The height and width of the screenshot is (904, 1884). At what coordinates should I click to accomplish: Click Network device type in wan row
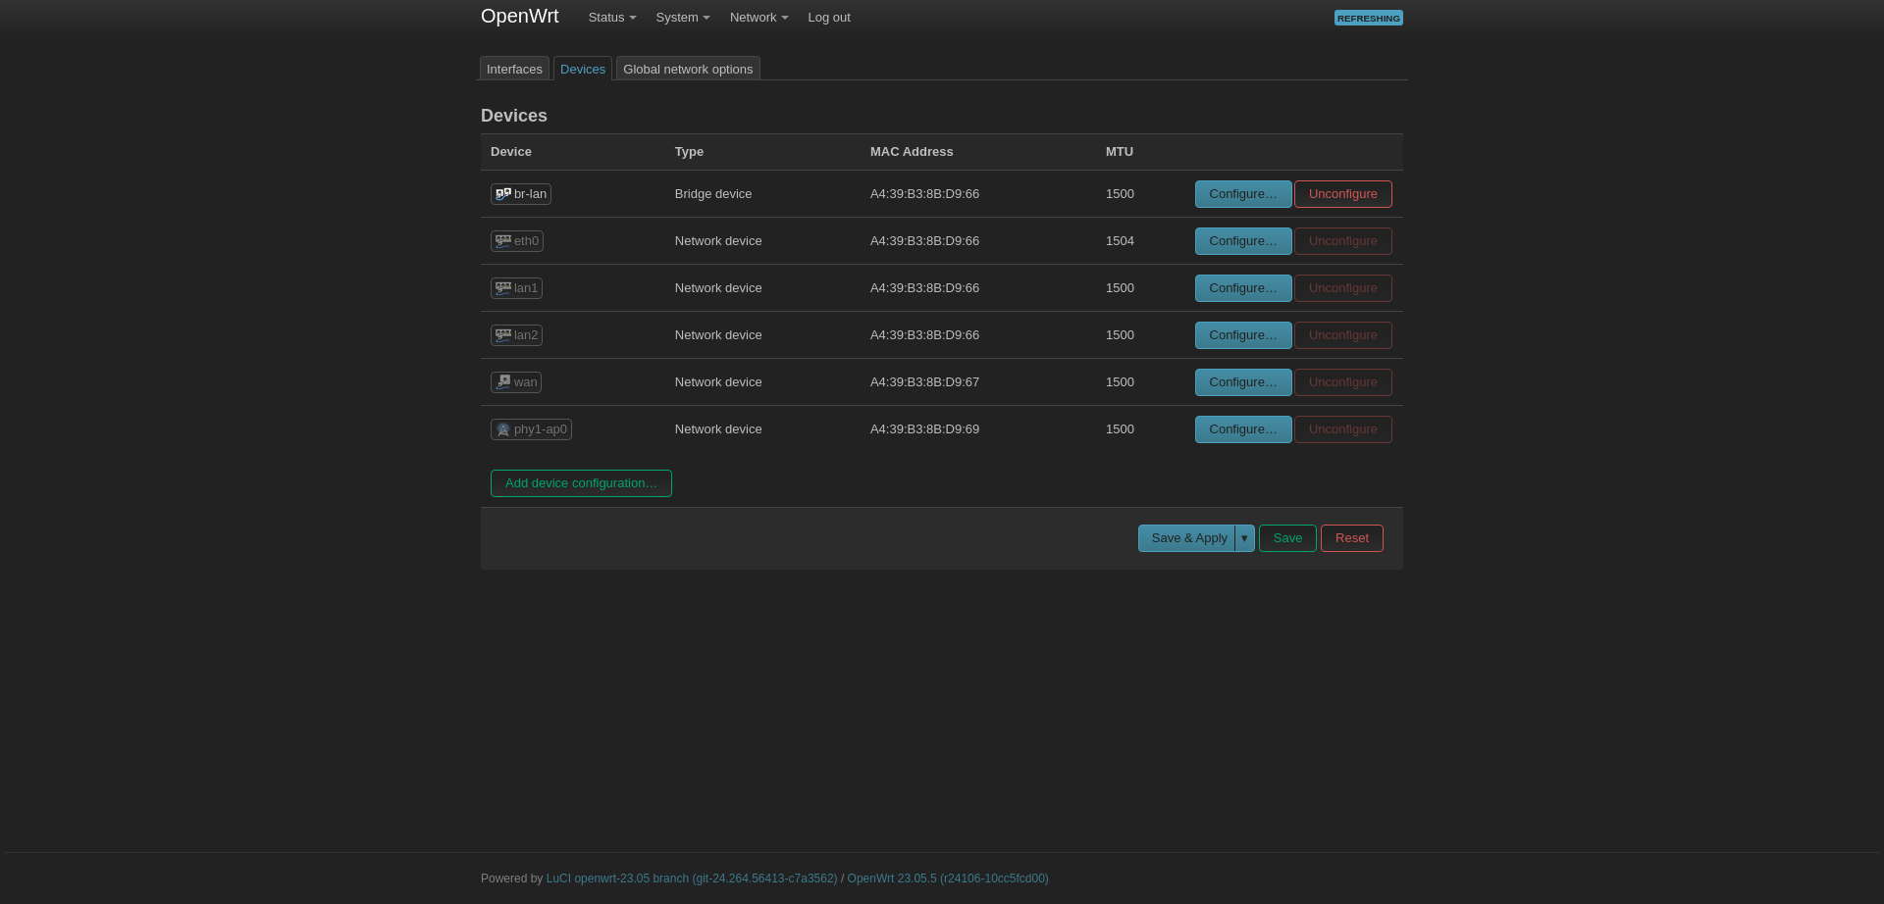pyautogui.click(x=718, y=382)
